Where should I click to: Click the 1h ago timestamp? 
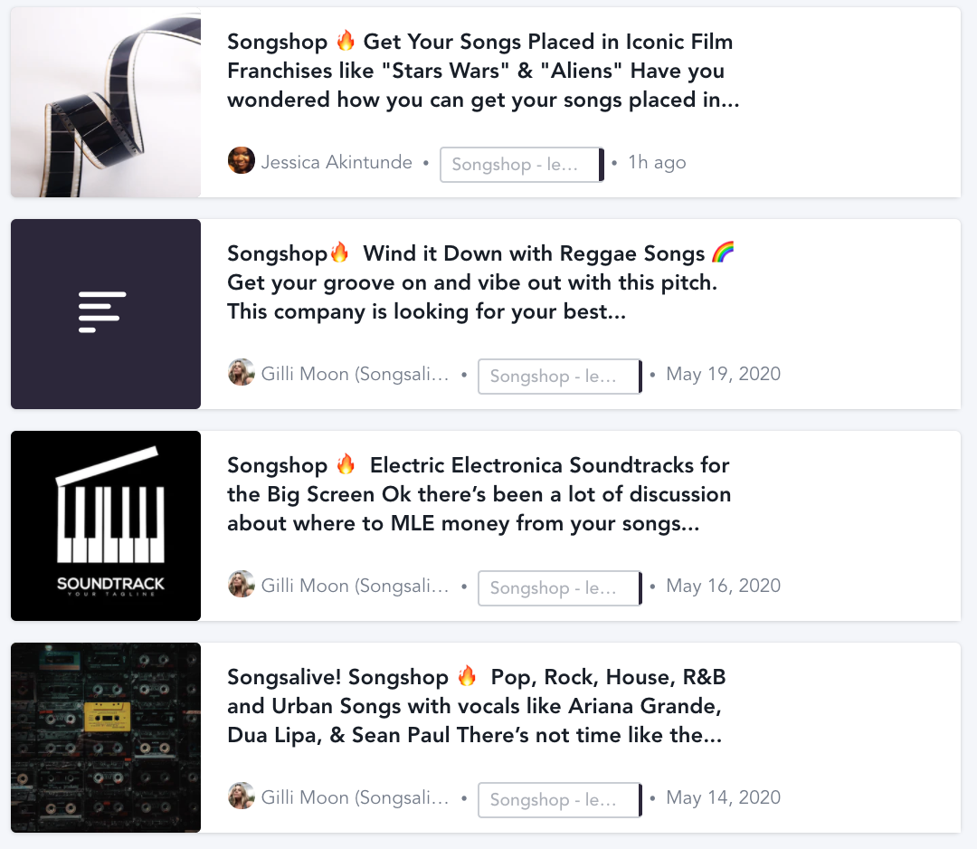(657, 163)
